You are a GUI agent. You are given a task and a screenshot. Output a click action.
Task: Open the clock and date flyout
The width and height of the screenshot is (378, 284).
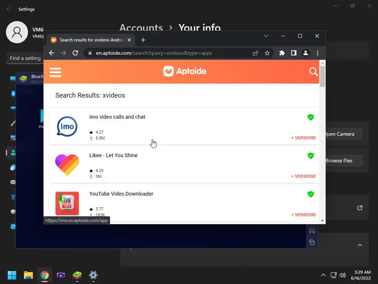[361, 275]
